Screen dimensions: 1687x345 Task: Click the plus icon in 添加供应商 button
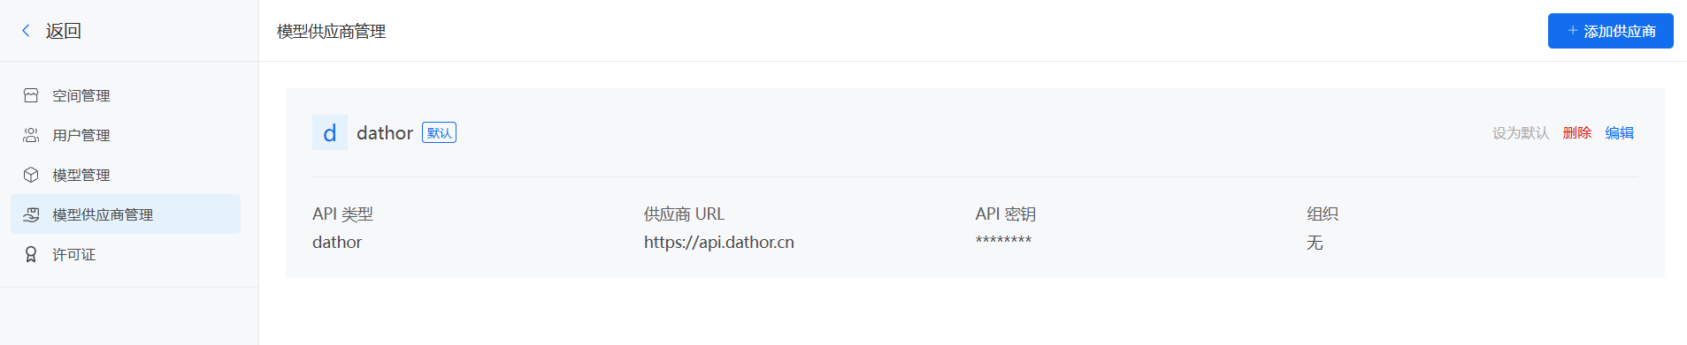point(1573,31)
